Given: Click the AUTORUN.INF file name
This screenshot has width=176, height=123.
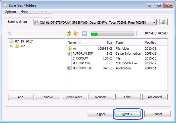Looking at the screenshot, I should pyautogui.click(x=83, y=53).
